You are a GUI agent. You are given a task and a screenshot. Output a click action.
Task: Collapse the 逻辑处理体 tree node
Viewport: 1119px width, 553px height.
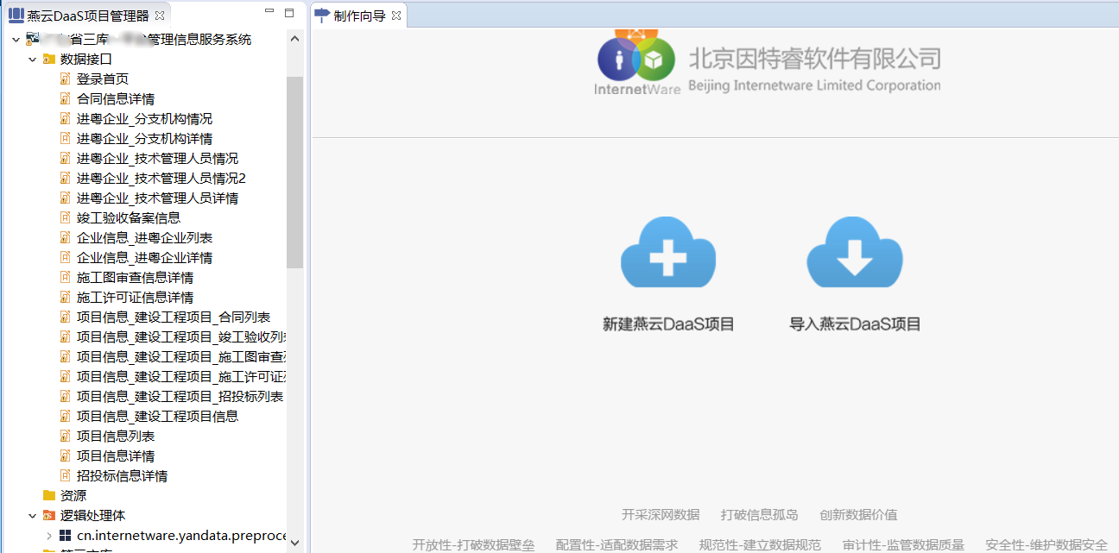pyautogui.click(x=33, y=515)
